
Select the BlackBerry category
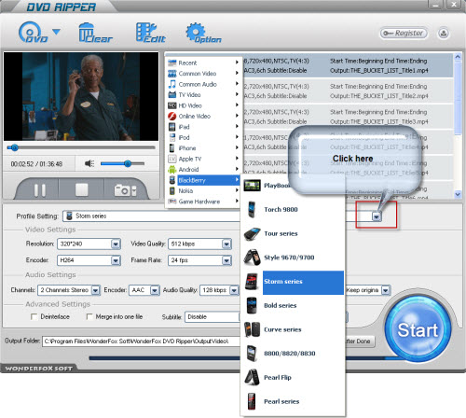203,180
